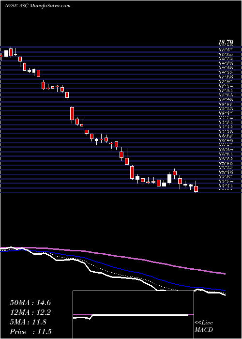This screenshot has width=242, height=339.
Task: Click the Live MACD label
Action: [204, 326]
